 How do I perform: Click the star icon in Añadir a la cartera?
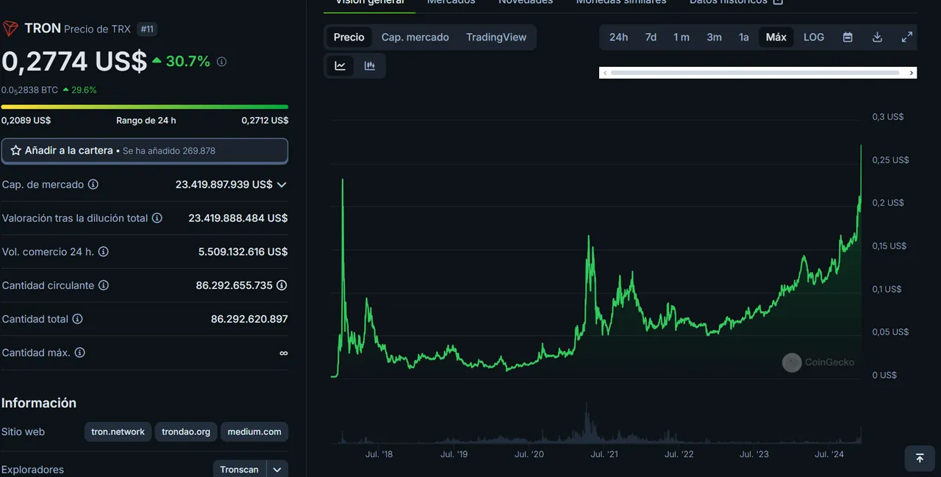tap(15, 150)
